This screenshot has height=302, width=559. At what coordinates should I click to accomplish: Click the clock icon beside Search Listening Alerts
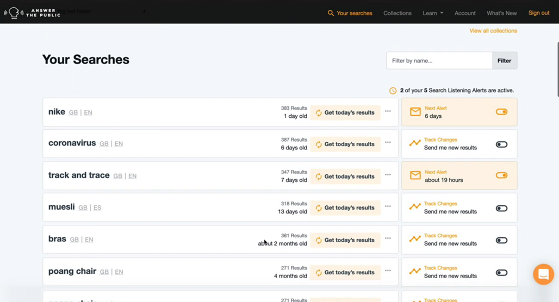[393, 91]
